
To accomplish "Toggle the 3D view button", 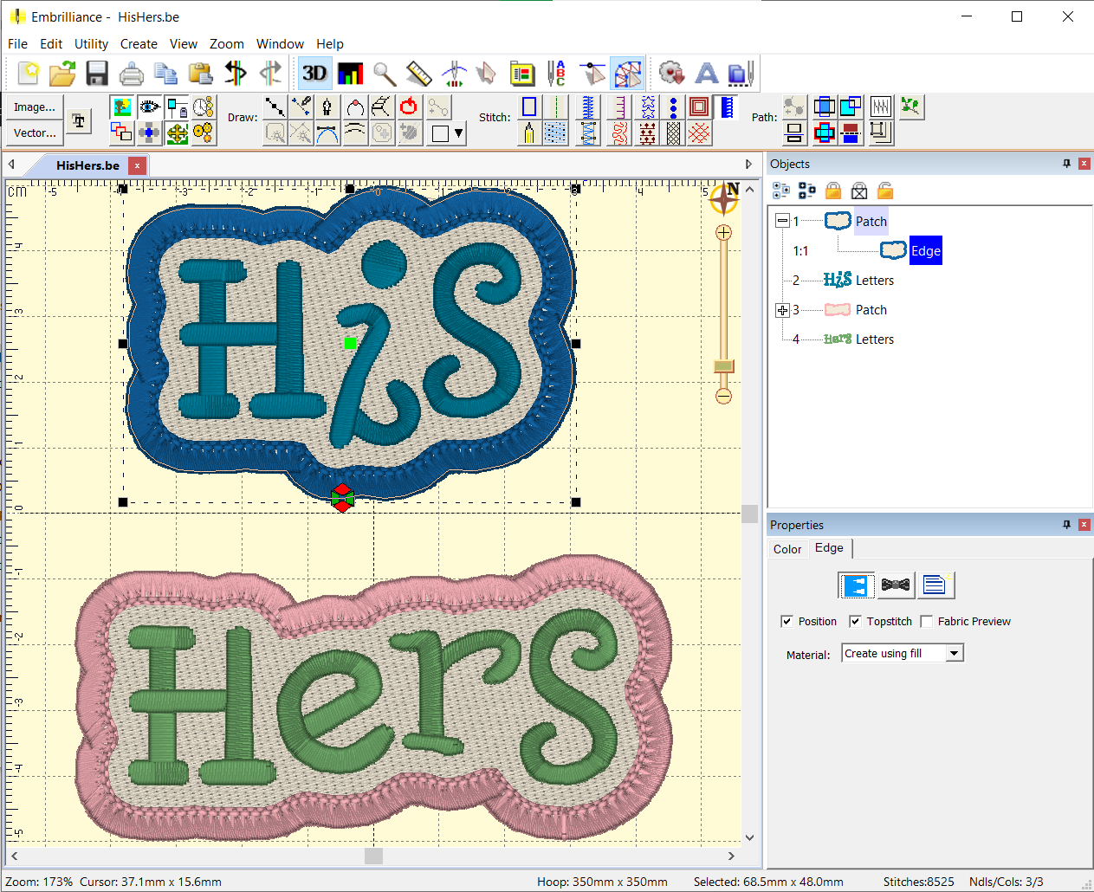I will pos(314,74).
